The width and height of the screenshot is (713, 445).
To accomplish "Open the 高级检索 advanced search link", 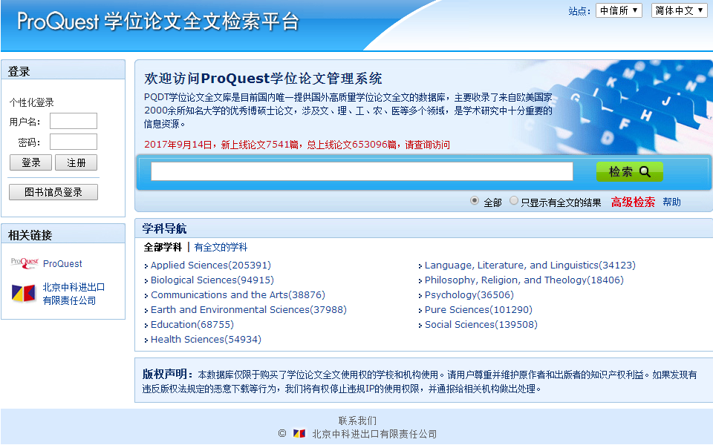I will click(633, 202).
